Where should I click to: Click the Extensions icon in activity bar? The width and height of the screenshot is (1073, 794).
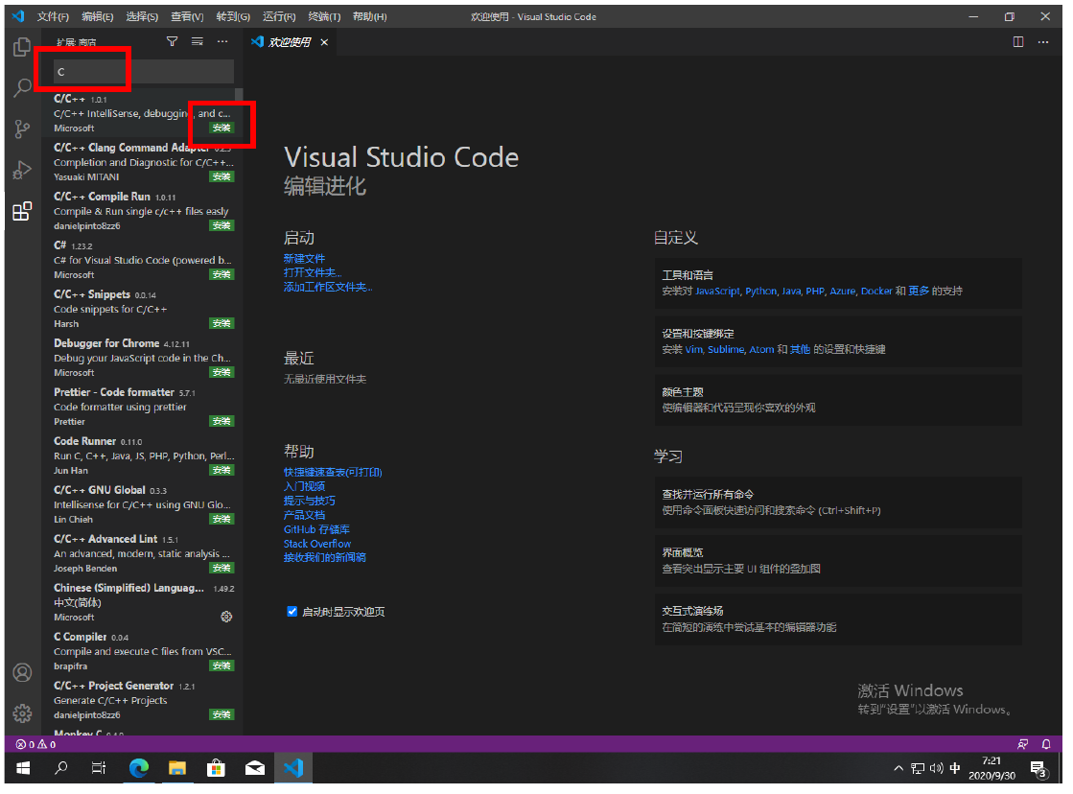pyautogui.click(x=22, y=212)
